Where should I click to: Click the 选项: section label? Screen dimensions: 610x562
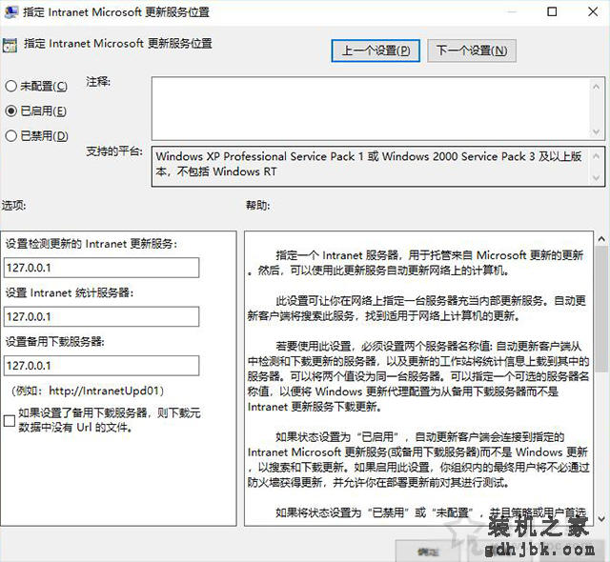pos(13,205)
